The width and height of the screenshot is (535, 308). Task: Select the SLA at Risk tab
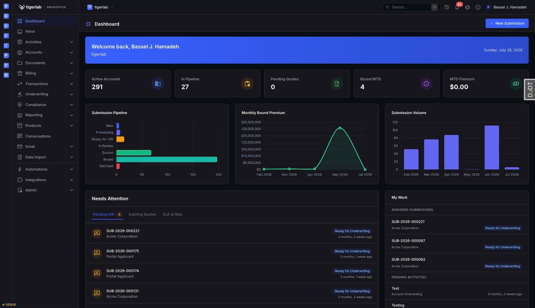[x=172, y=214]
